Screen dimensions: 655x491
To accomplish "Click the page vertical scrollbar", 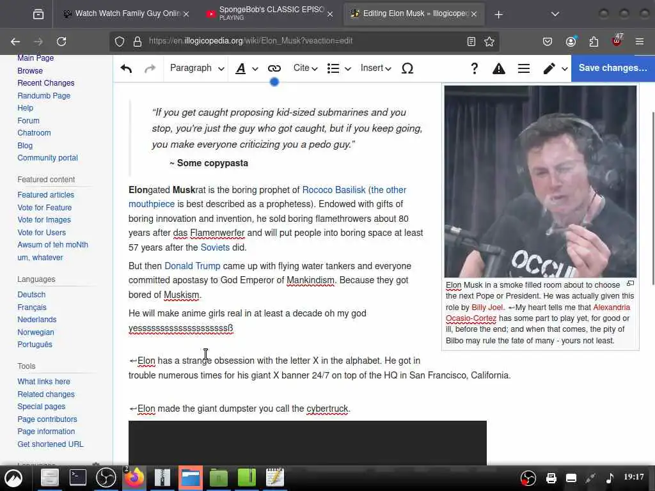I will pyautogui.click(x=652, y=199).
